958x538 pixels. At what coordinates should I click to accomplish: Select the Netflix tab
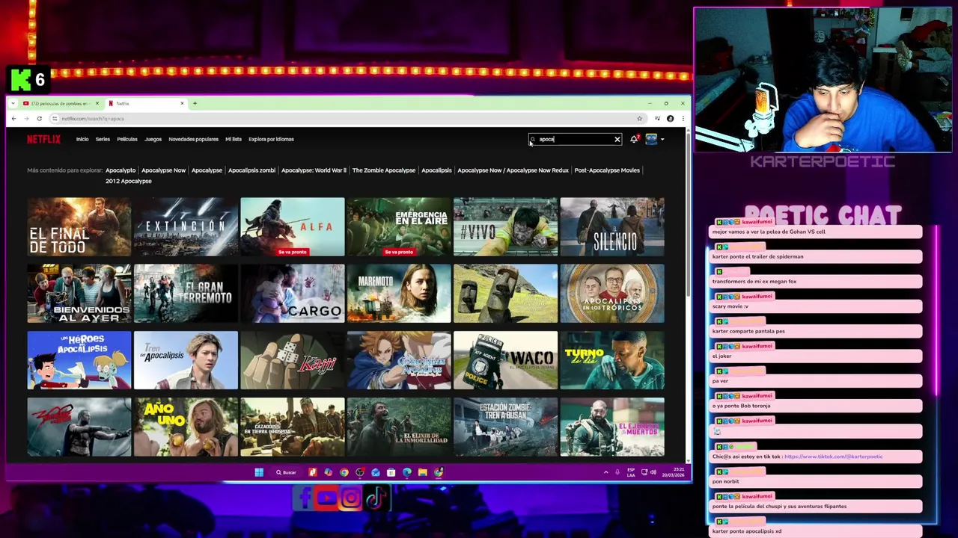[146, 103]
